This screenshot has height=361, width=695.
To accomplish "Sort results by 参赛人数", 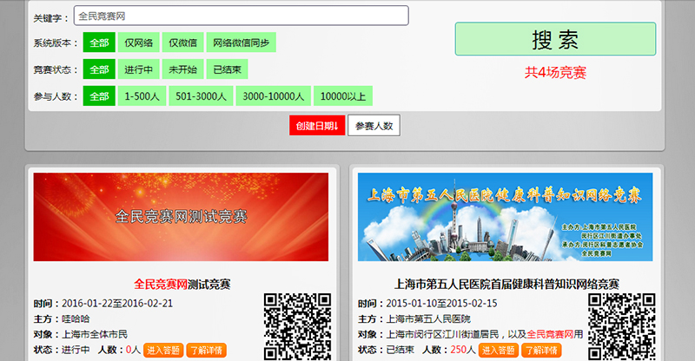I will click(374, 126).
